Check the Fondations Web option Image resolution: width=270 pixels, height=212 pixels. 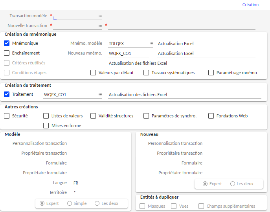(211, 116)
